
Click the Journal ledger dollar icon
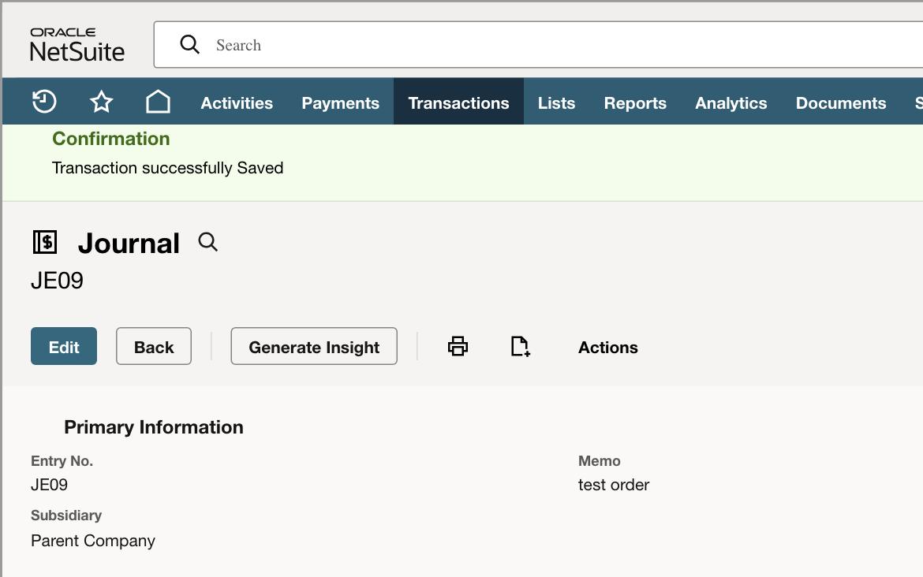[x=45, y=242]
